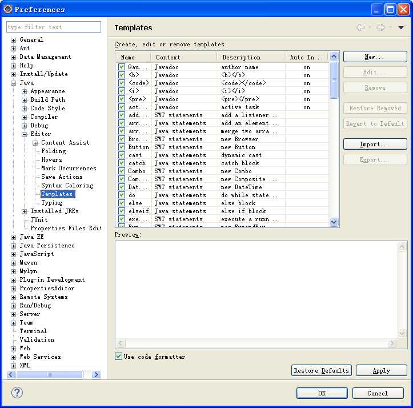Viewport: 413px width, 408px height.
Task: Click the New... template button
Action: tap(375, 57)
